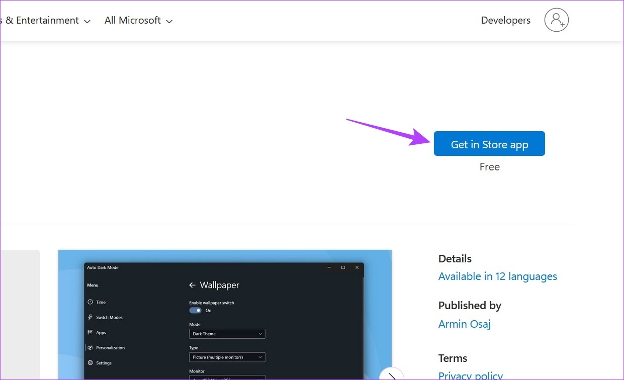624x380 pixels.
Task: Expand the Entertainment navigation dropdown
Action: [x=45, y=21]
